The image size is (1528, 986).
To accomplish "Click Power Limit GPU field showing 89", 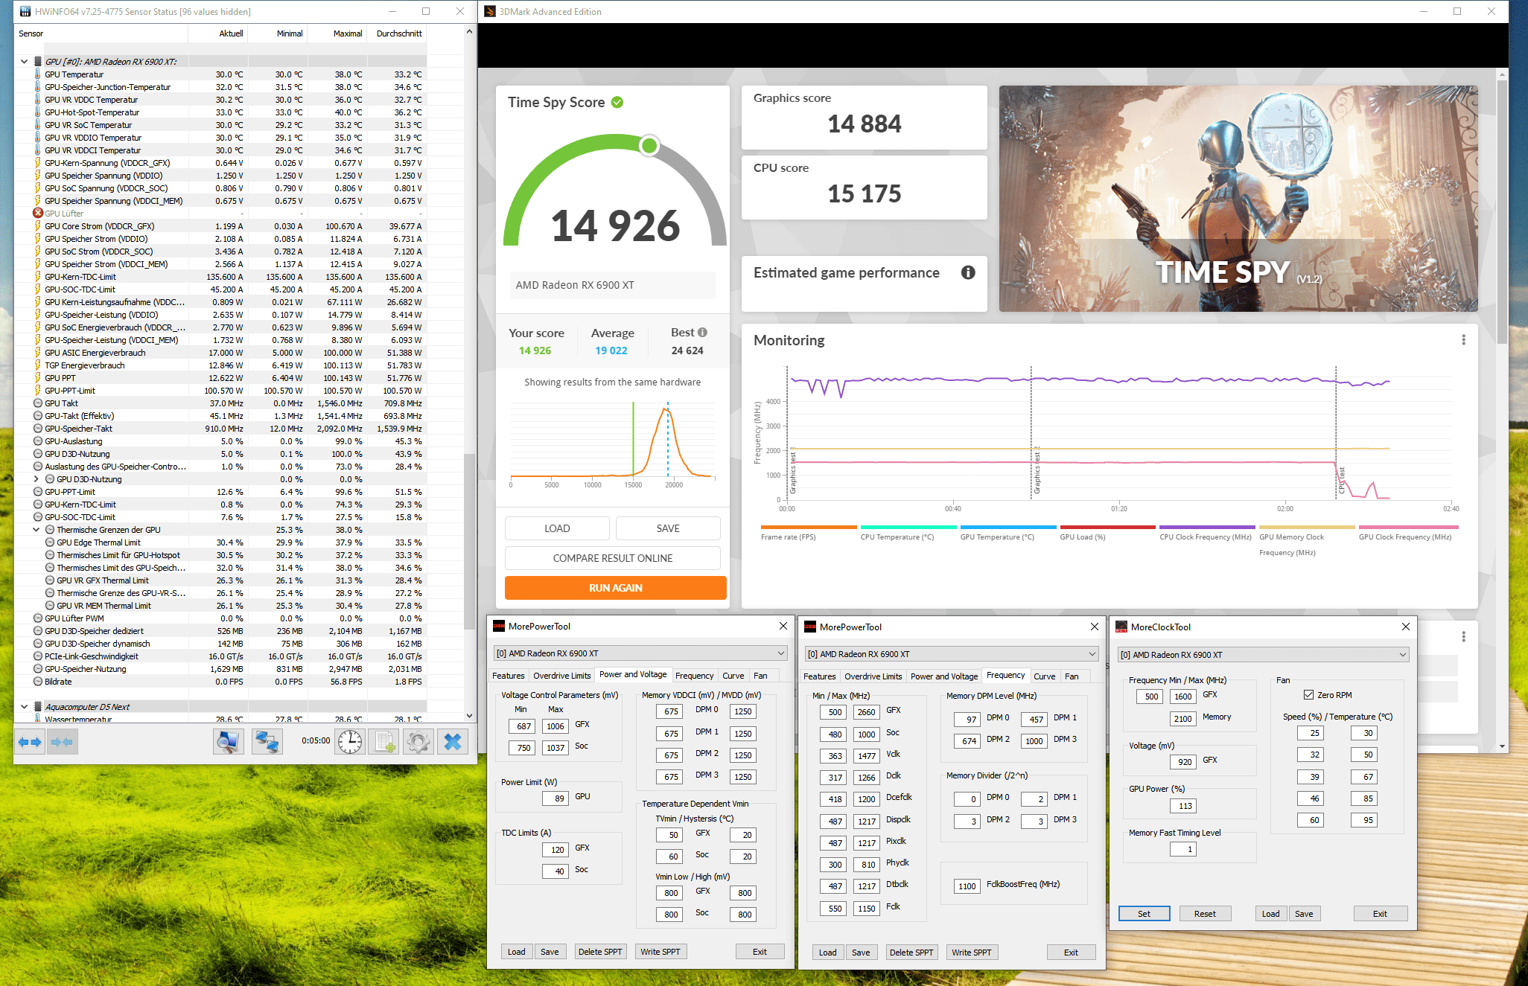I will (556, 798).
